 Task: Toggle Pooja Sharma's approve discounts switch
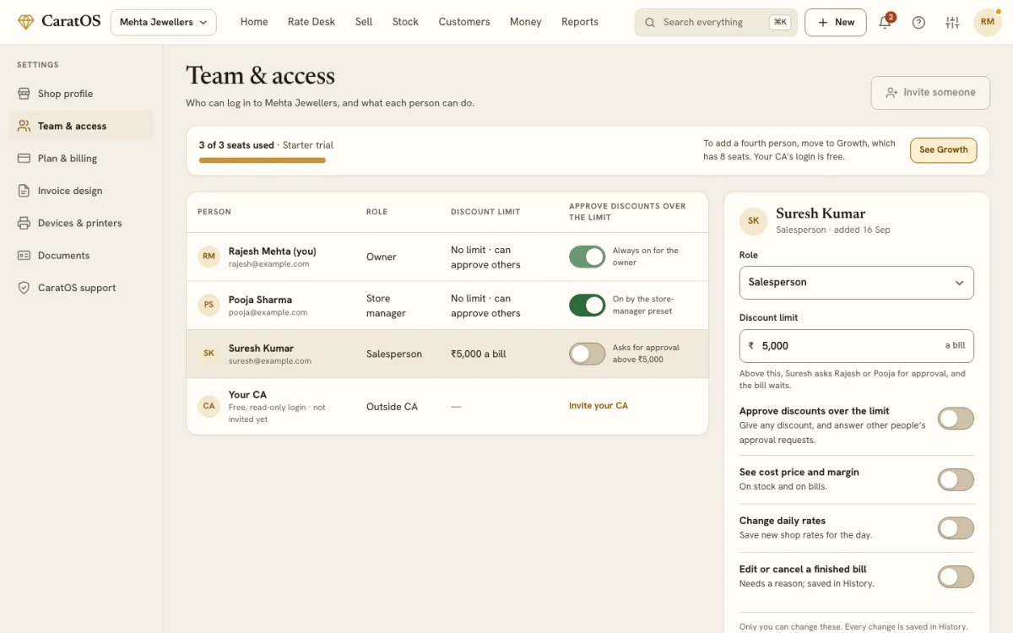[588, 306]
